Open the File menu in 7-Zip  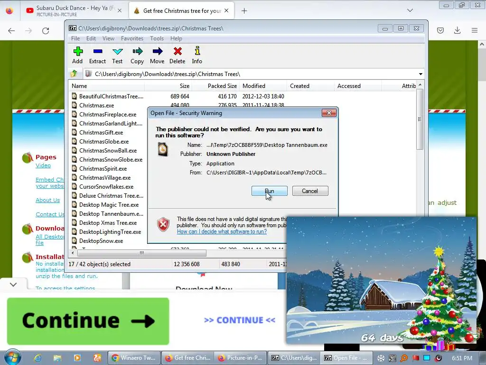pos(75,38)
